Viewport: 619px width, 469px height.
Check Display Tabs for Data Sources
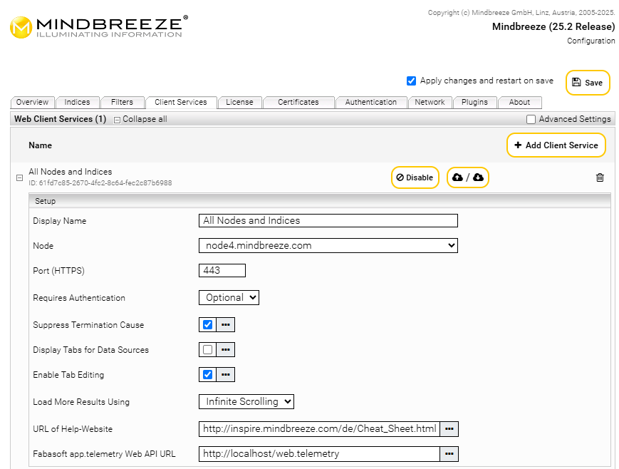coord(208,350)
